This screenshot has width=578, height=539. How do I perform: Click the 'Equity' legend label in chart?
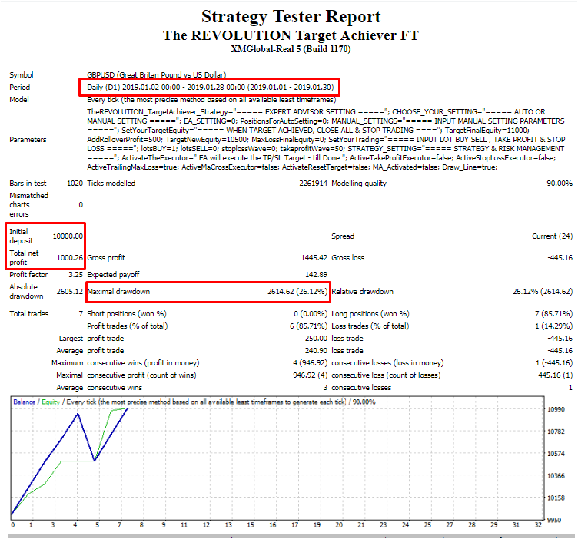pyautogui.click(x=51, y=402)
